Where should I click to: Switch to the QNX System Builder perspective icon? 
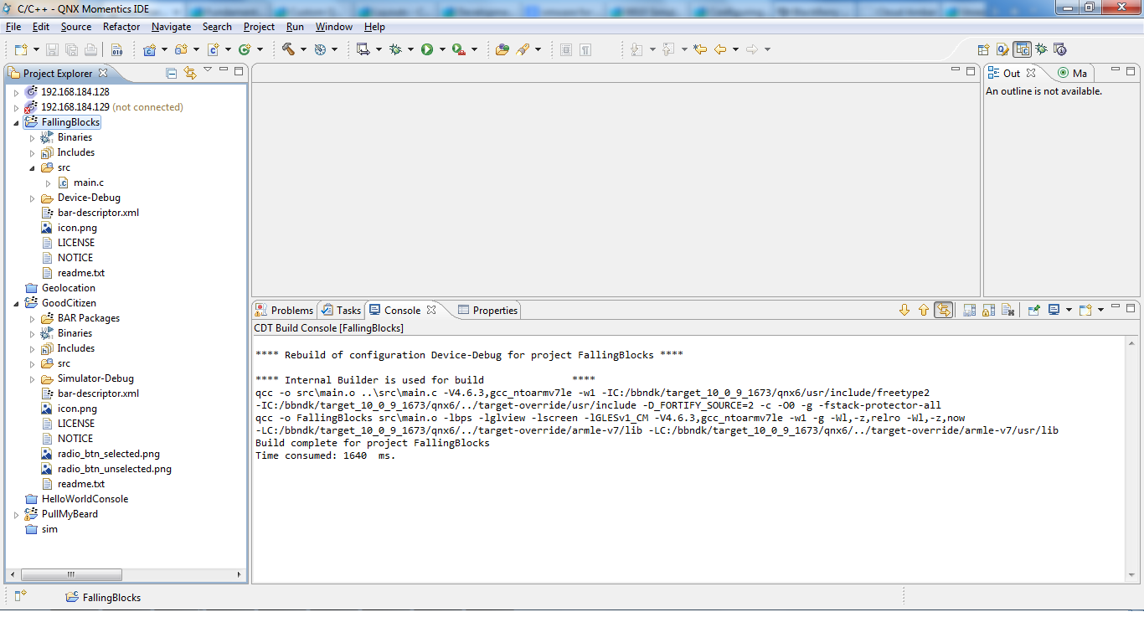pos(1002,49)
